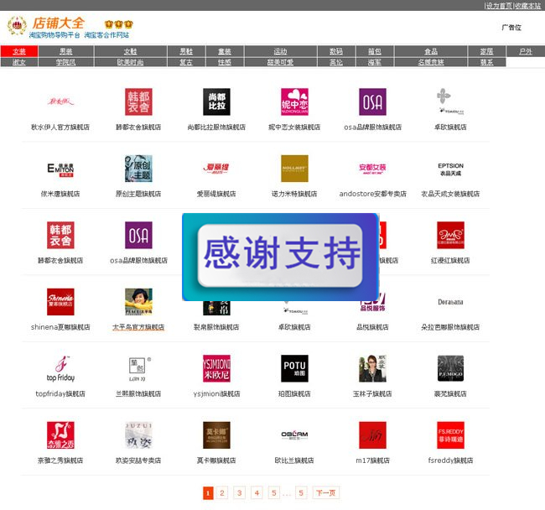Open the EPTSION 衣品天成 logo
Screen dimensions: 545x510
[450, 169]
